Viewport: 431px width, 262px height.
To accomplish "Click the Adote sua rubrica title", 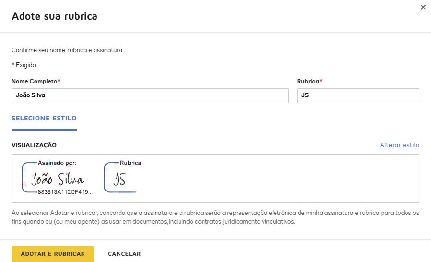I will [x=54, y=16].
